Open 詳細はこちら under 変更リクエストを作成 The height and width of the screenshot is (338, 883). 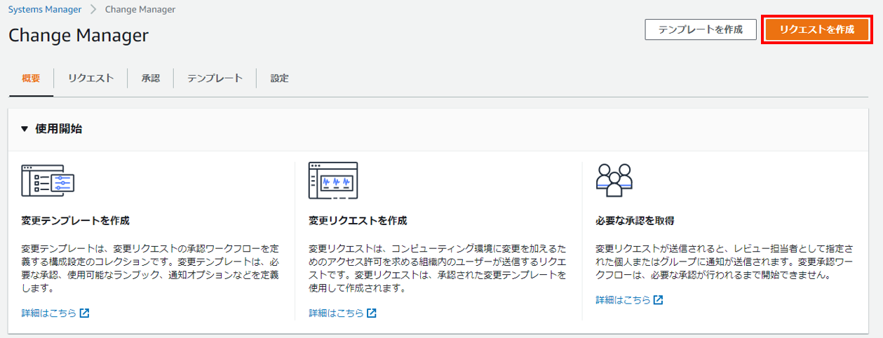336,313
